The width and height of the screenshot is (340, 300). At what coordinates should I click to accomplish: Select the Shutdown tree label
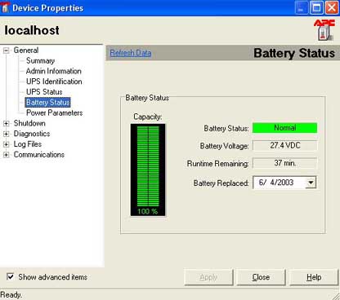point(29,123)
